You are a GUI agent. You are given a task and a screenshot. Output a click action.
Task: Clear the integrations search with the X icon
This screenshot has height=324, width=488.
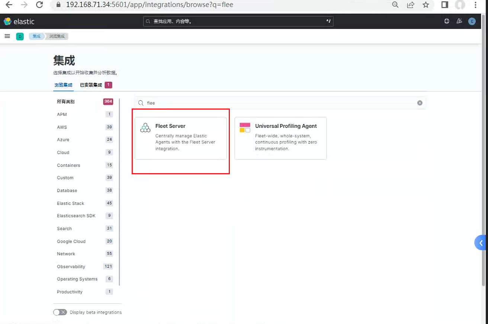tap(420, 103)
